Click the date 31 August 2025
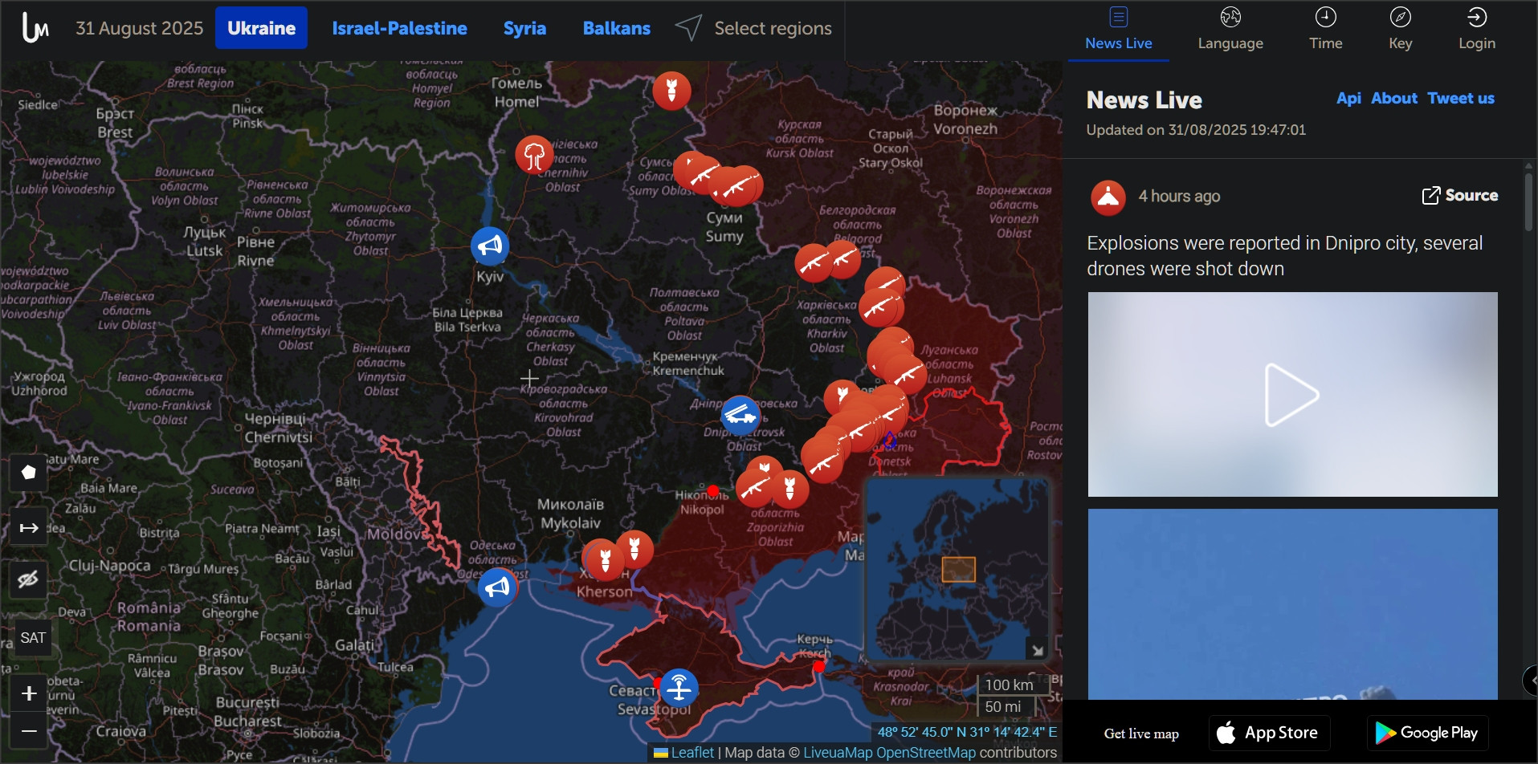This screenshot has width=1538, height=764. pyautogui.click(x=140, y=28)
